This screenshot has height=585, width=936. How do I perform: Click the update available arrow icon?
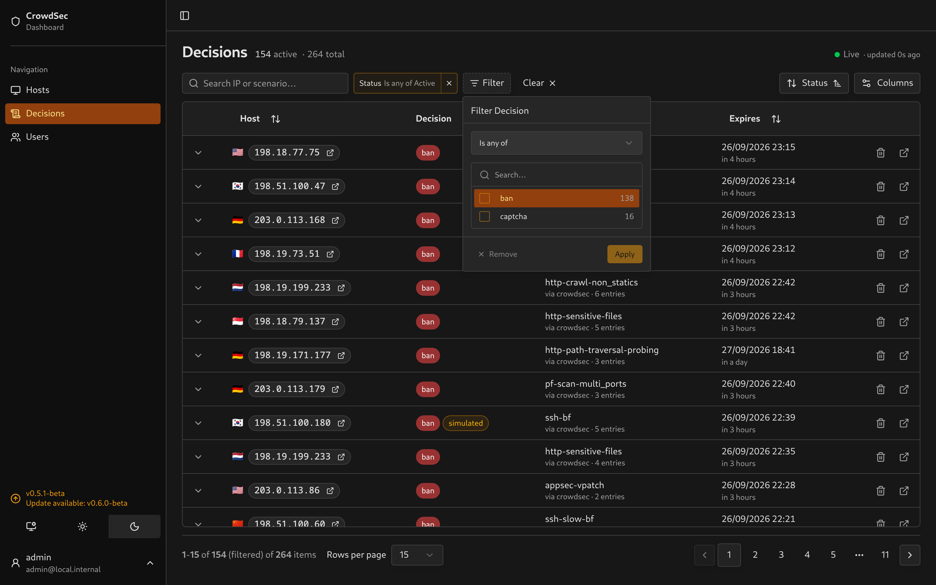tap(16, 498)
